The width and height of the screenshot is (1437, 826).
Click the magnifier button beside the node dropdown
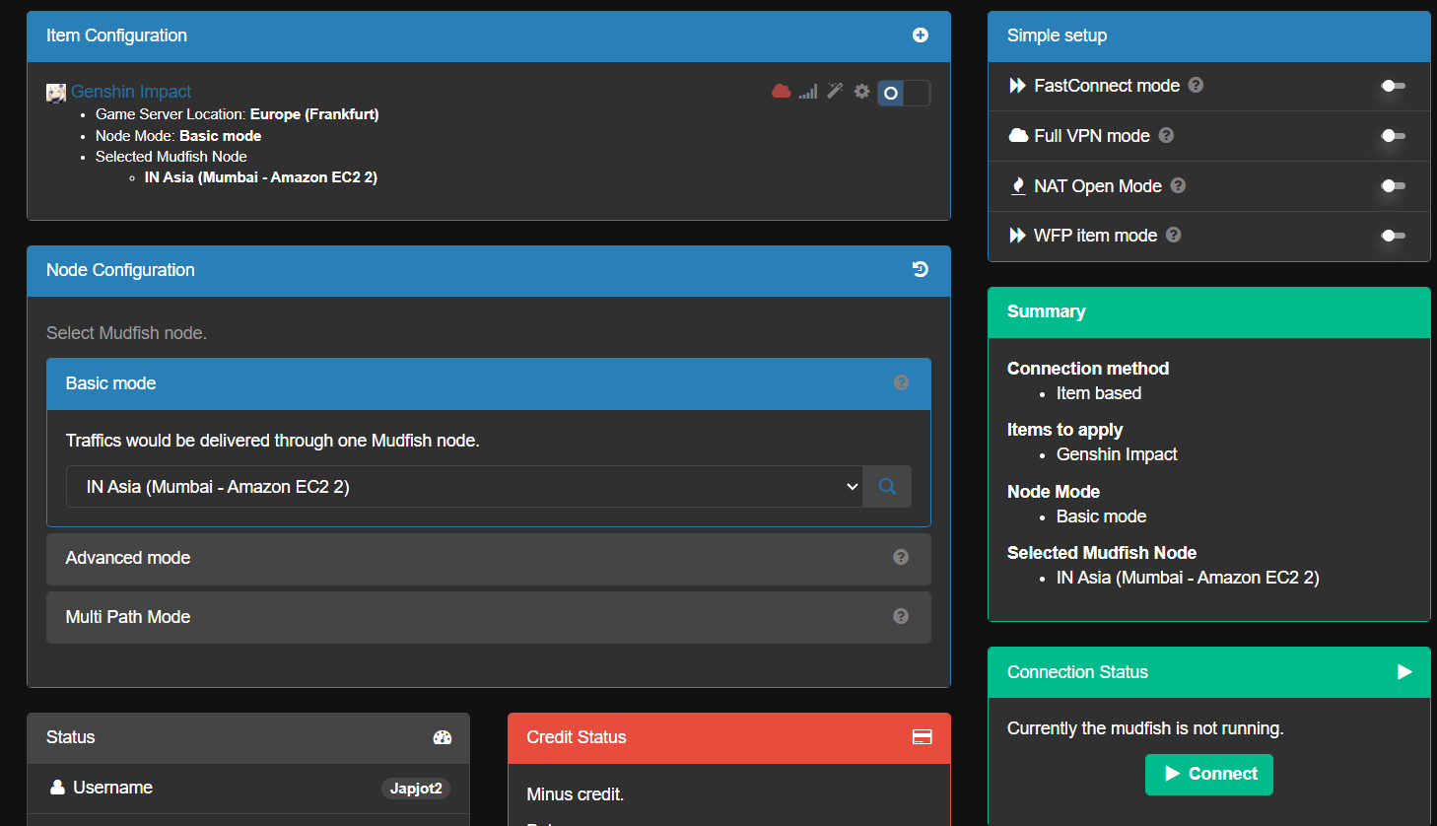[x=886, y=487]
